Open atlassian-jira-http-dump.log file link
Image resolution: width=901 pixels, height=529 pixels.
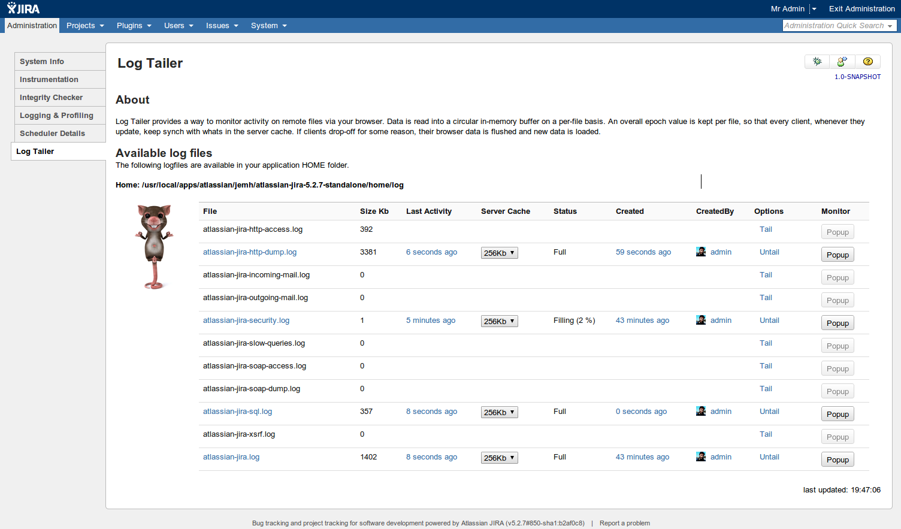pos(250,252)
